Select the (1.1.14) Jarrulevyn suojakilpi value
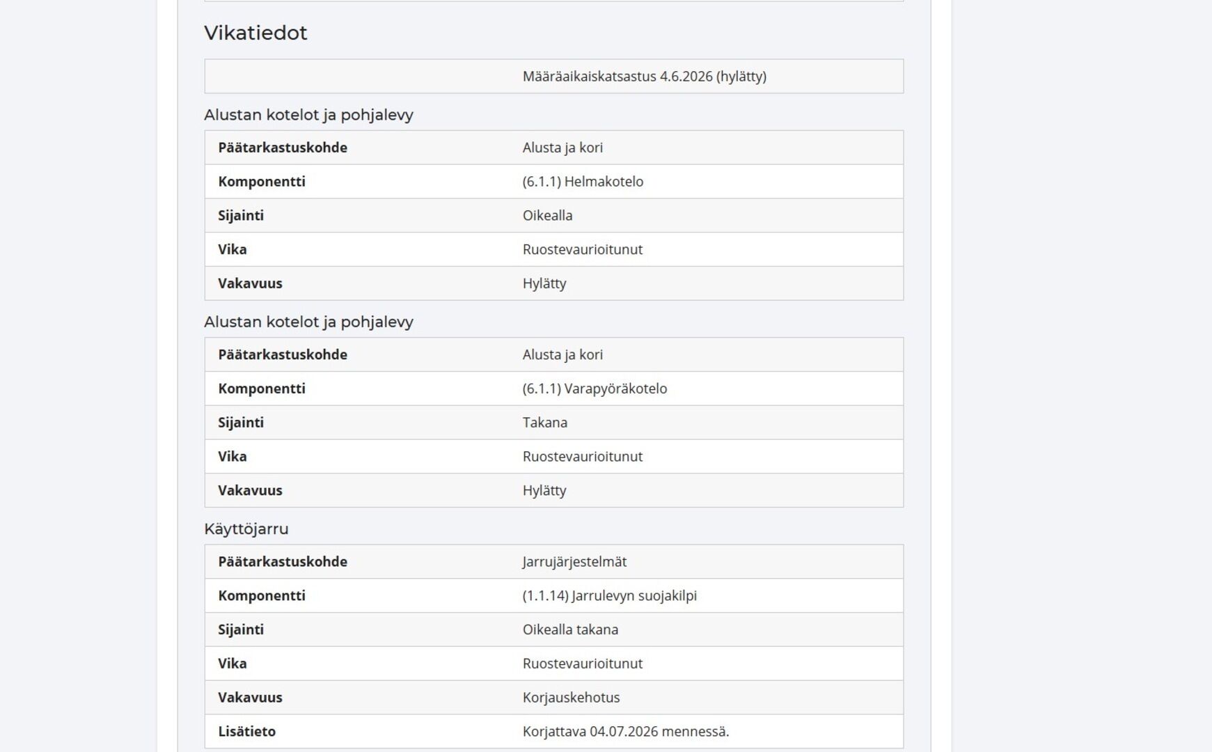 click(609, 596)
